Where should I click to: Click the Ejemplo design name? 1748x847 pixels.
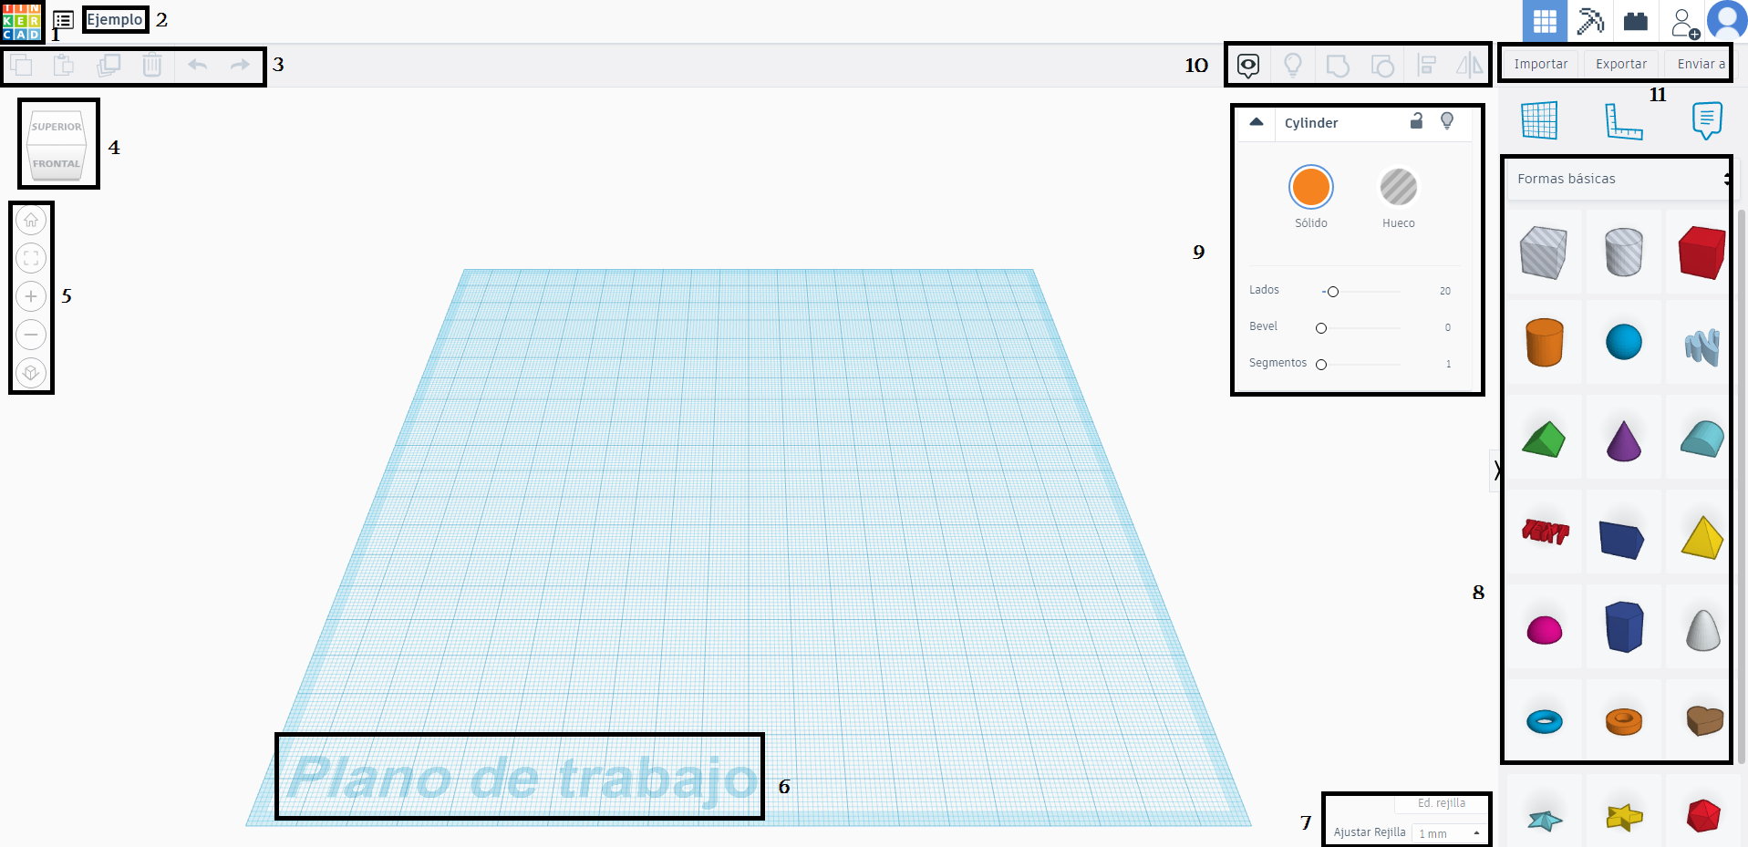115,19
